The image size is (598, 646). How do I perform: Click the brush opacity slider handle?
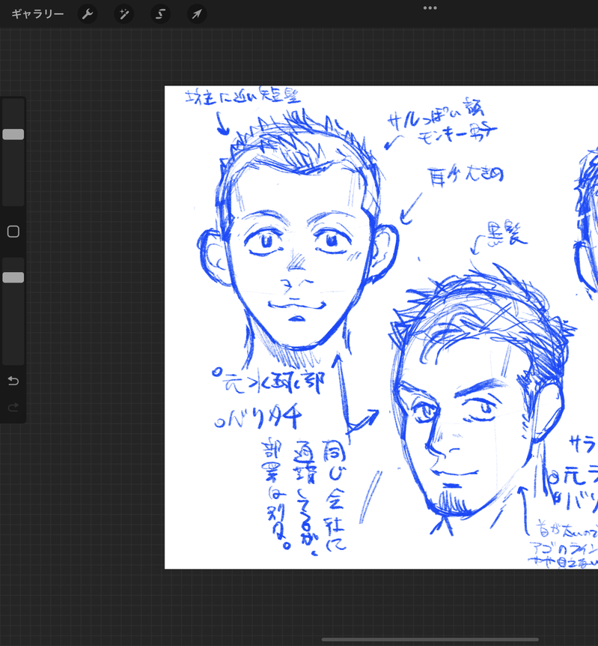click(x=13, y=277)
